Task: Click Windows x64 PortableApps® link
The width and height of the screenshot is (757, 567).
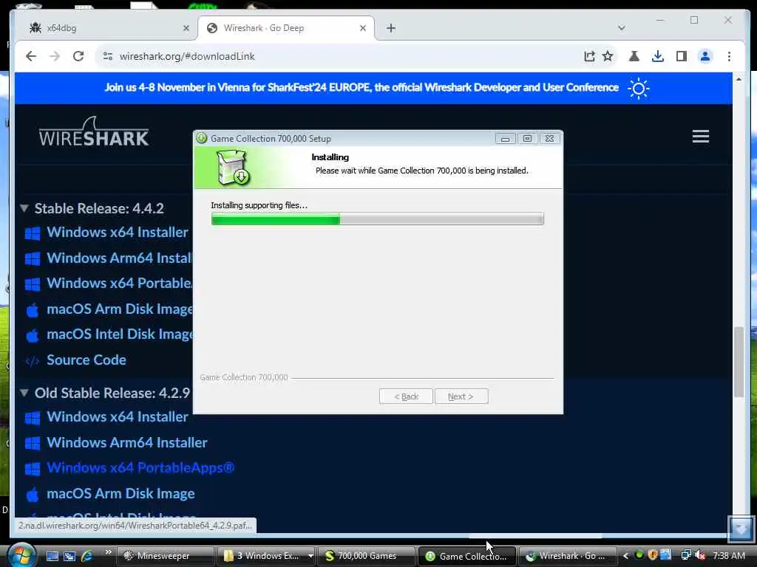Action: (140, 467)
